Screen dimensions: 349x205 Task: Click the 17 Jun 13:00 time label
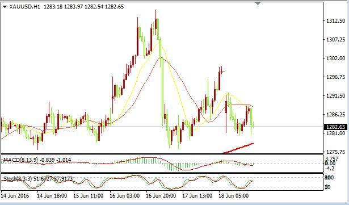[x=197, y=196]
